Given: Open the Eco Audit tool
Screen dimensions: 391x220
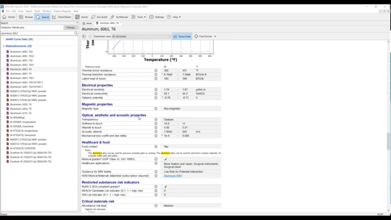Looking at the screenshot, I should 99,17.
